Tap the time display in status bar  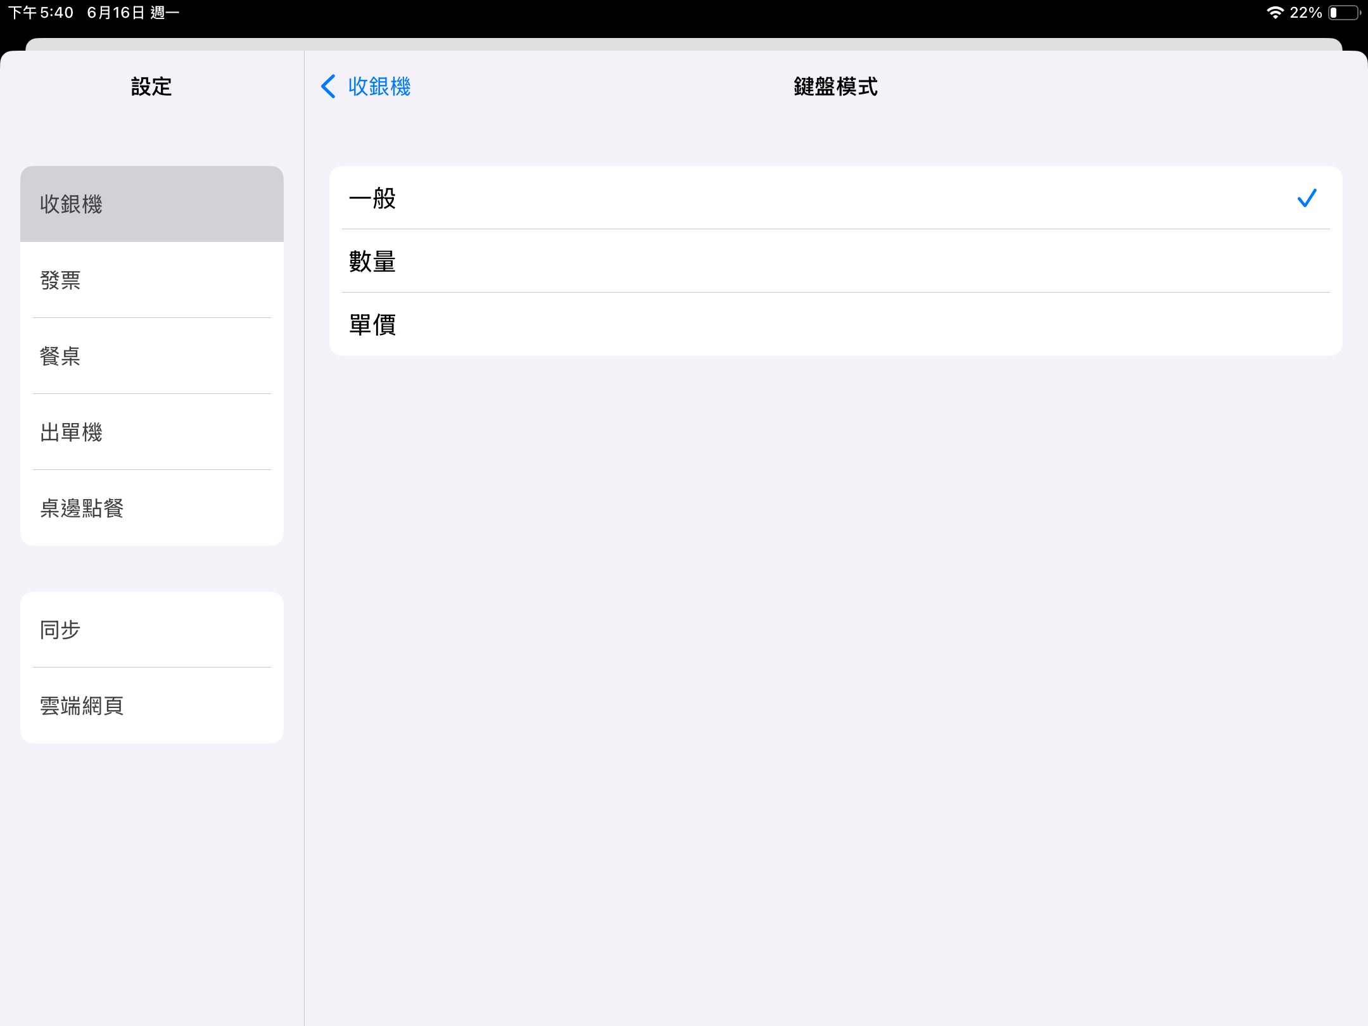point(41,13)
